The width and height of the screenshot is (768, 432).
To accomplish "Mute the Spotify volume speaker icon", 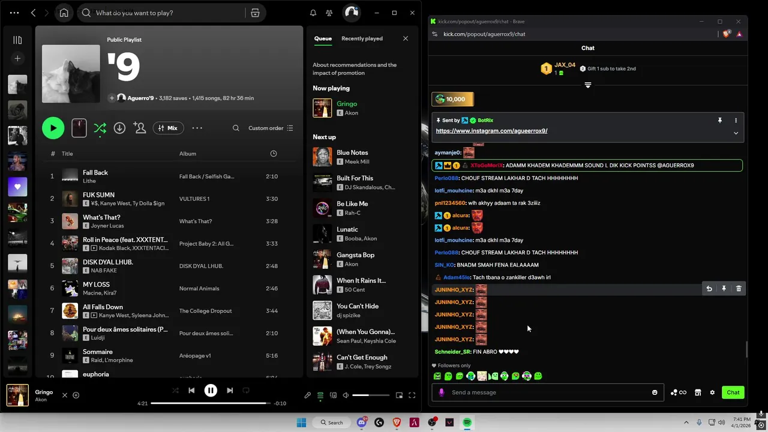I will click(346, 395).
